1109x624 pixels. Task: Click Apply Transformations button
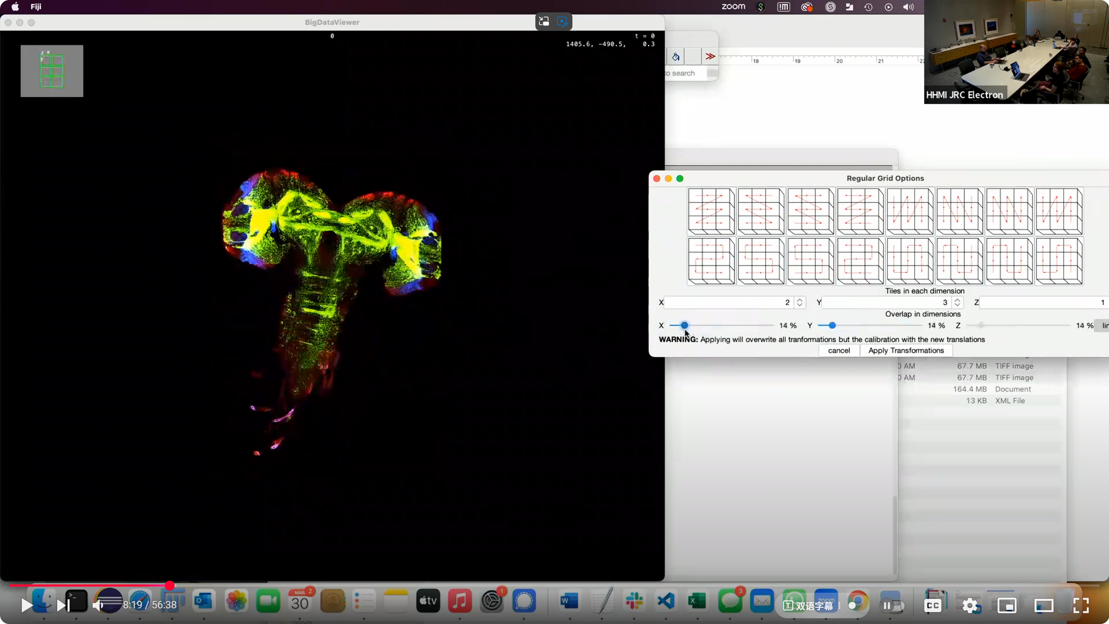click(x=906, y=351)
